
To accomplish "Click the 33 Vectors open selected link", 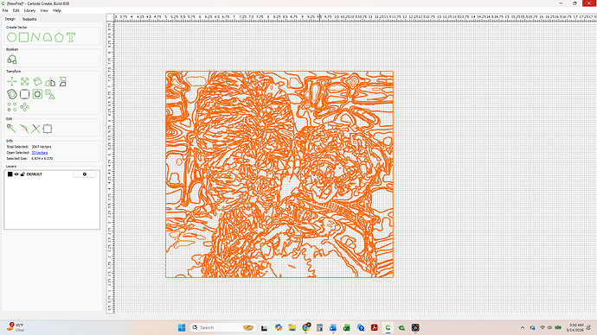I will (40, 152).
